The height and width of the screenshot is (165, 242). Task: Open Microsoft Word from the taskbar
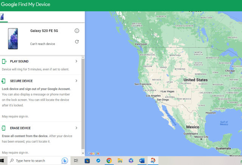pyautogui.click(x=142, y=160)
